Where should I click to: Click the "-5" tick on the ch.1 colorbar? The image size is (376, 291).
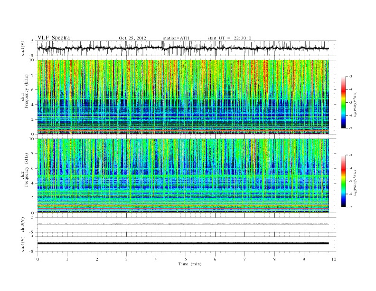tap(350, 103)
